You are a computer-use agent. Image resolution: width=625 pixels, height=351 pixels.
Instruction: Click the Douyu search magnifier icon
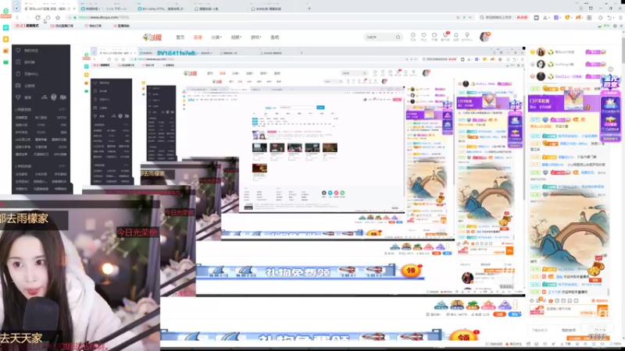tap(398, 37)
